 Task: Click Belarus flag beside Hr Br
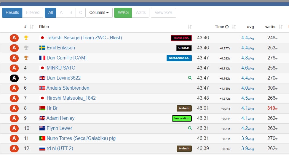(42, 108)
